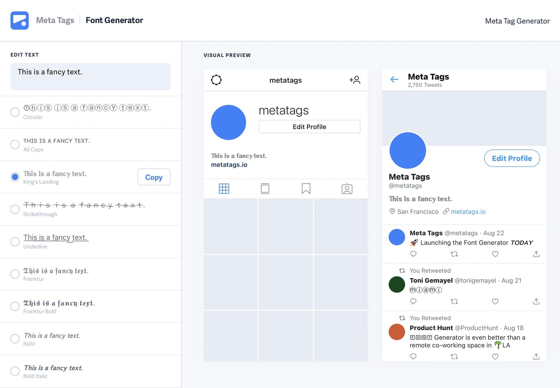
Task: Choose the All Caps font option
Action: (x=15, y=144)
